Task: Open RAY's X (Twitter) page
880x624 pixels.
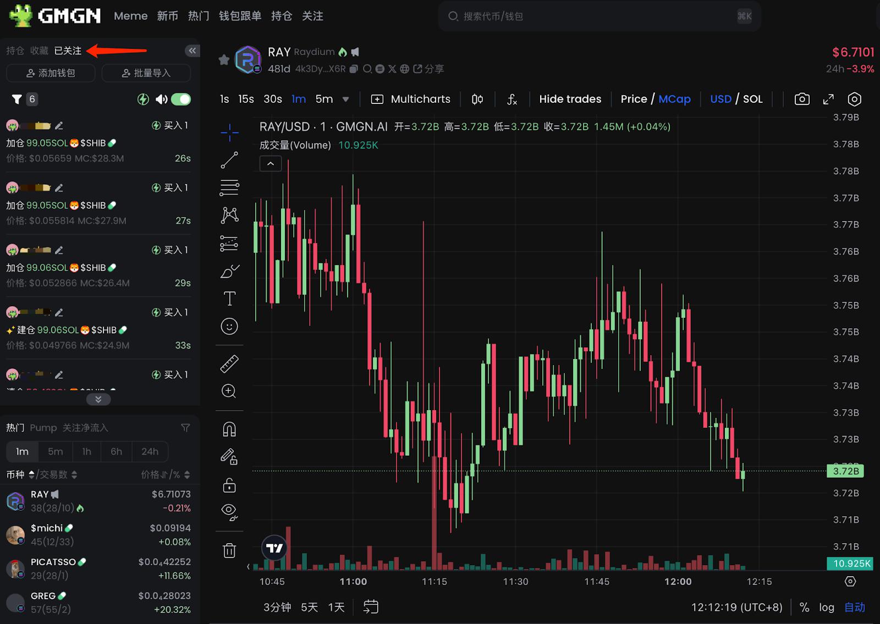Action: pos(392,69)
